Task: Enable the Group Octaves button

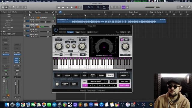Action: [124, 85]
